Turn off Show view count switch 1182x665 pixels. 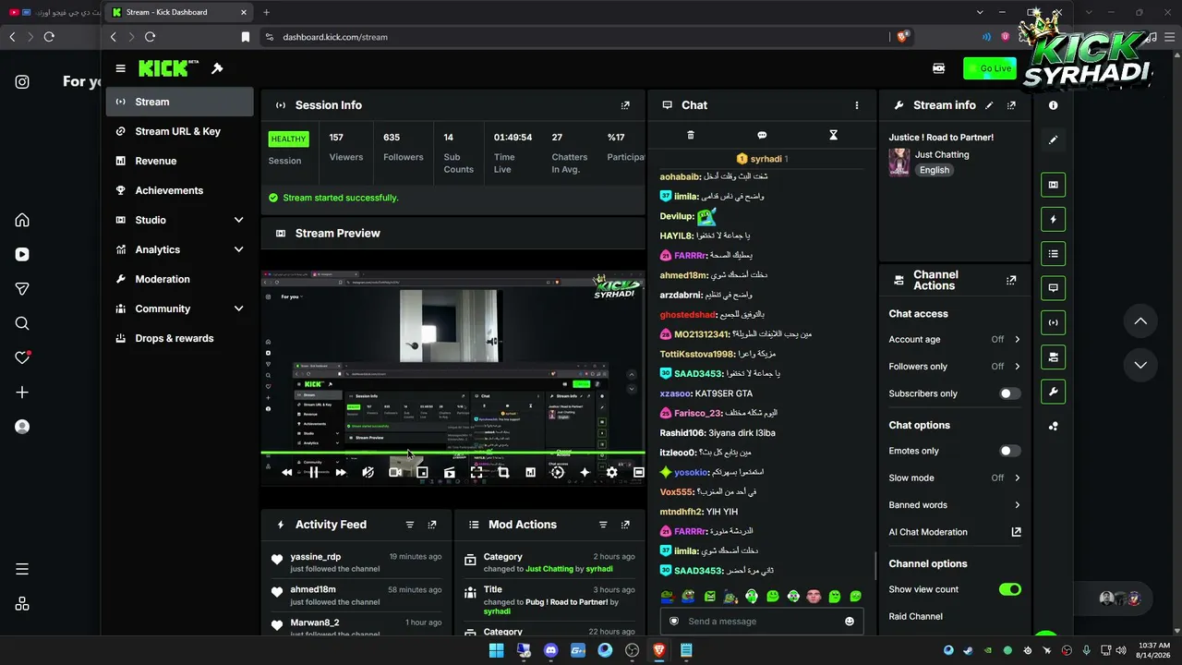(x=1010, y=589)
